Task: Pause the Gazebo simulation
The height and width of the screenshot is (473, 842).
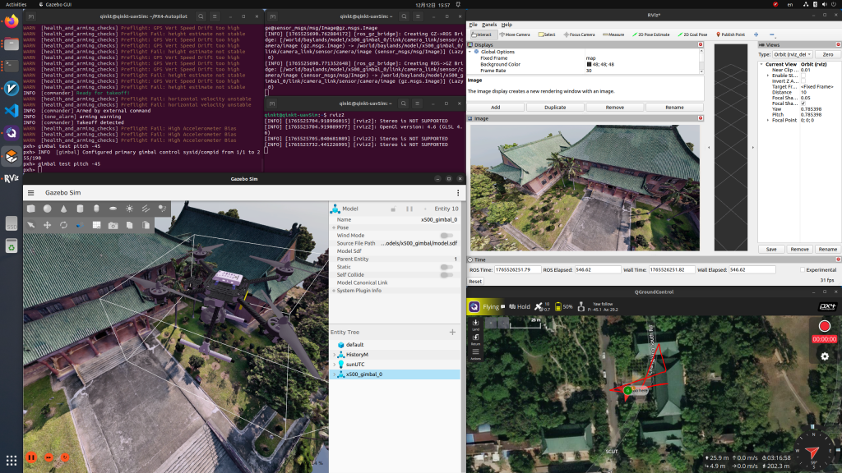Action: 31,457
